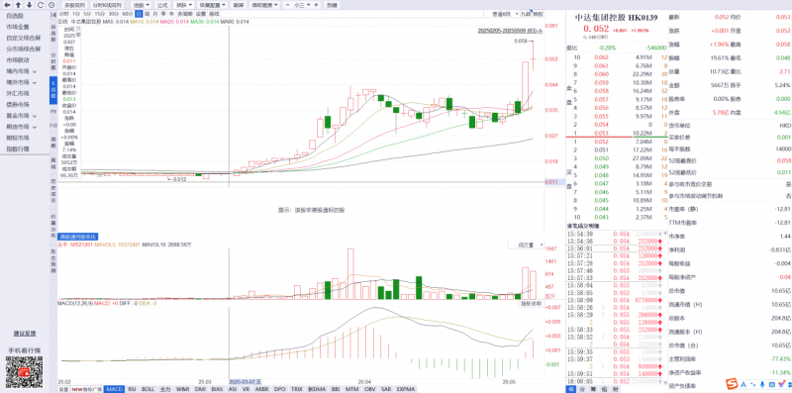
Task: Expand the 成交量 volume indicator dropdown
Action: click(527, 245)
